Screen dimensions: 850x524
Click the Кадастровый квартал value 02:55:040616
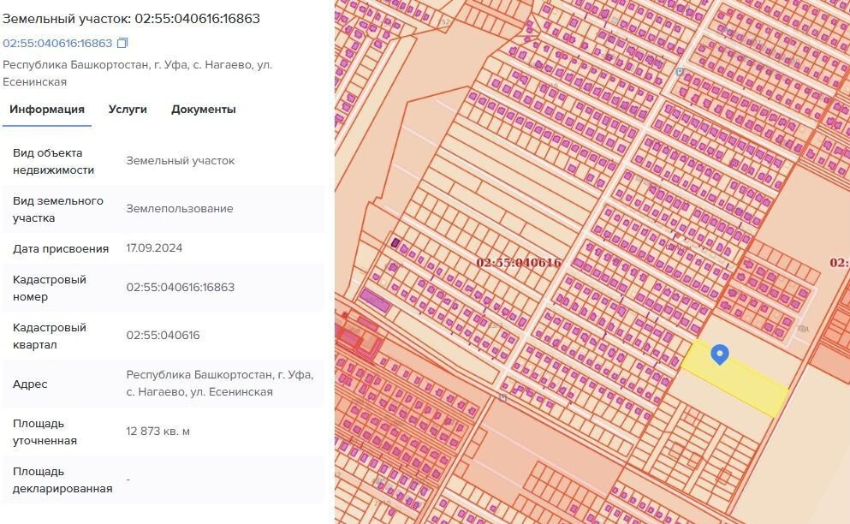[163, 336]
